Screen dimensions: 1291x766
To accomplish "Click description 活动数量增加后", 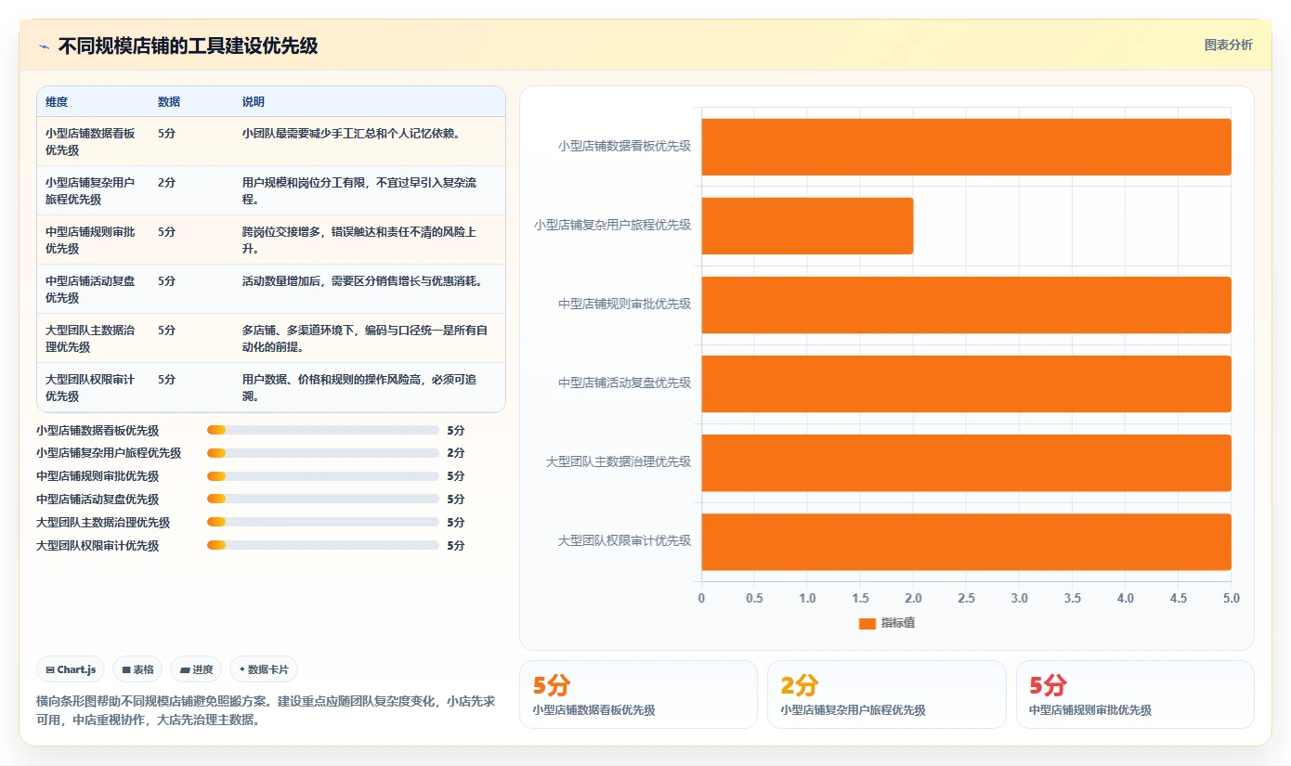I will coord(362,281).
